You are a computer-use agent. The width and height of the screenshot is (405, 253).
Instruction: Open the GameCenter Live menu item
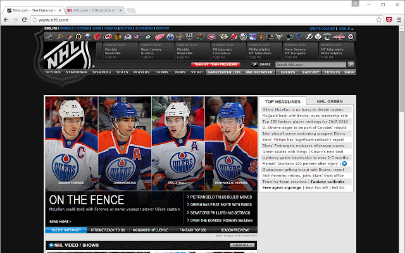pyautogui.click(x=224, y=72)
